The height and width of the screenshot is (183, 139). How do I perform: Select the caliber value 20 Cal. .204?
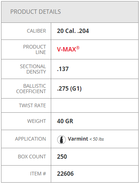[73, 31]
